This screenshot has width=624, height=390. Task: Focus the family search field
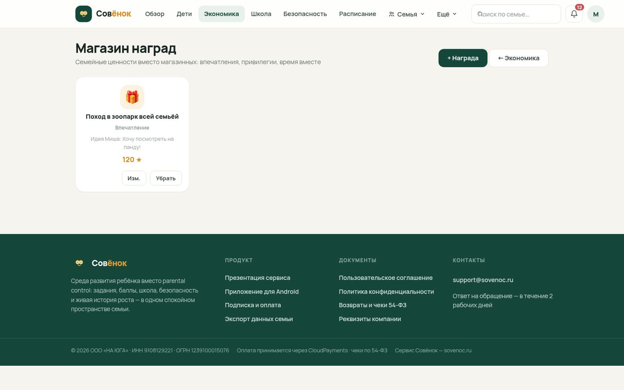click(516, 14)
